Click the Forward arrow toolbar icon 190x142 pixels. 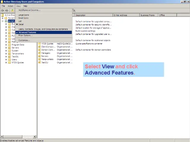pyautogui.click(x=7, y=10)
